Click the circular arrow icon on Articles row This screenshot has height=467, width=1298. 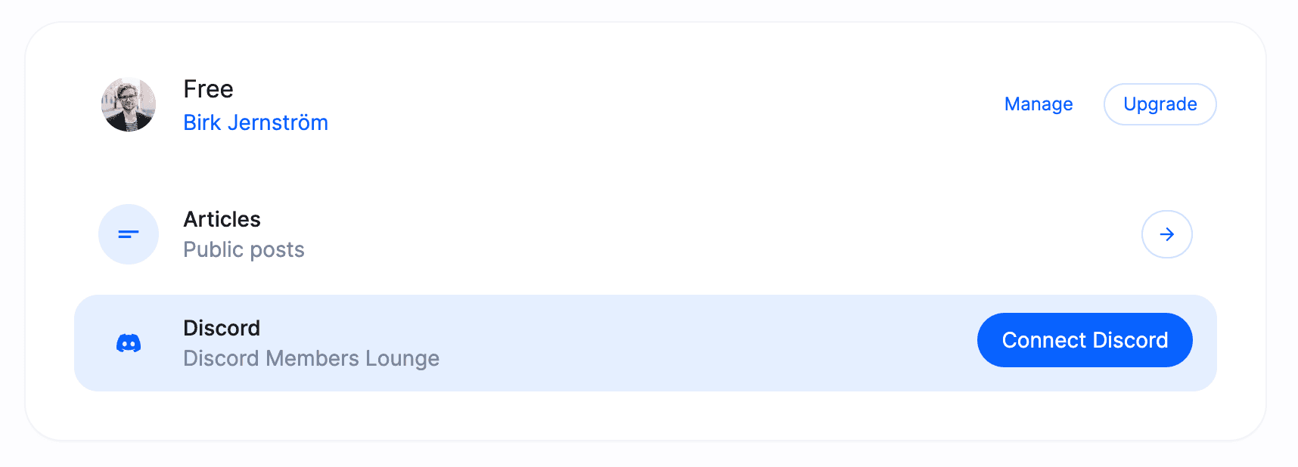point(1167,234)
